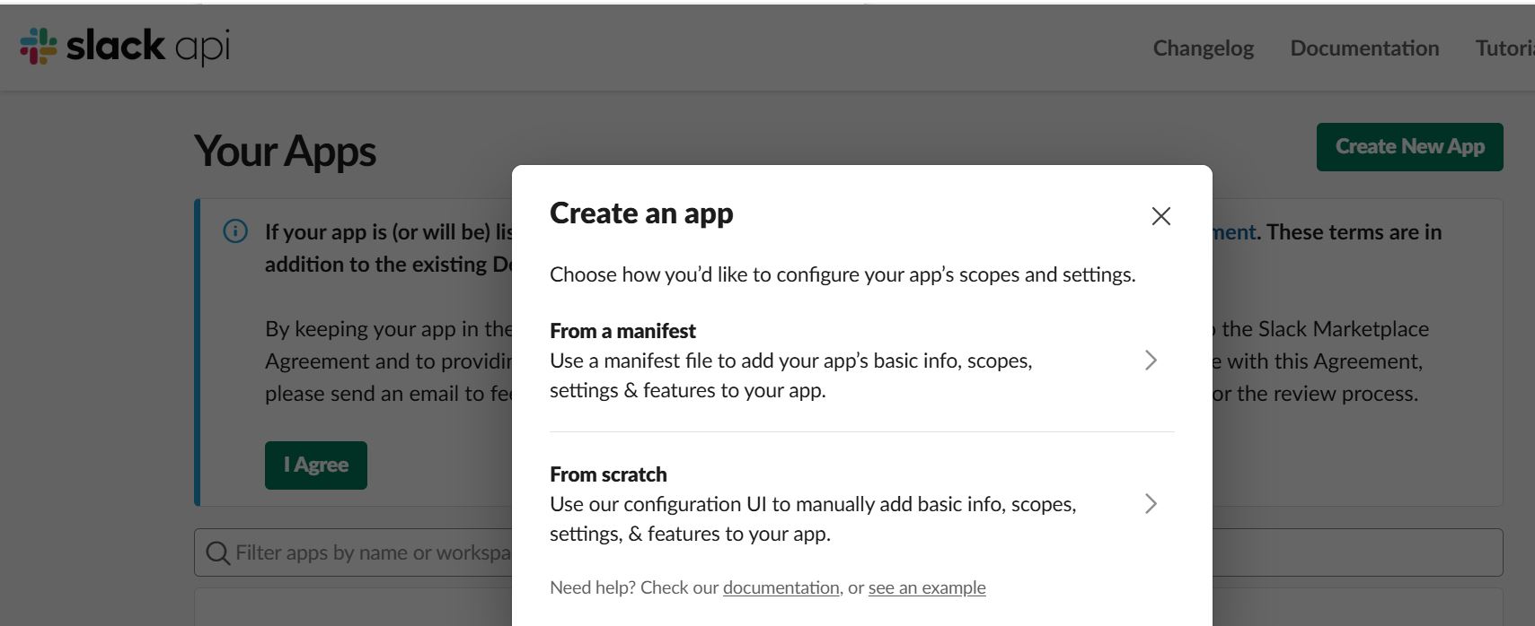Click the info icon in the notice banner
Screen dimensions: 1535x626
[235, 231]
